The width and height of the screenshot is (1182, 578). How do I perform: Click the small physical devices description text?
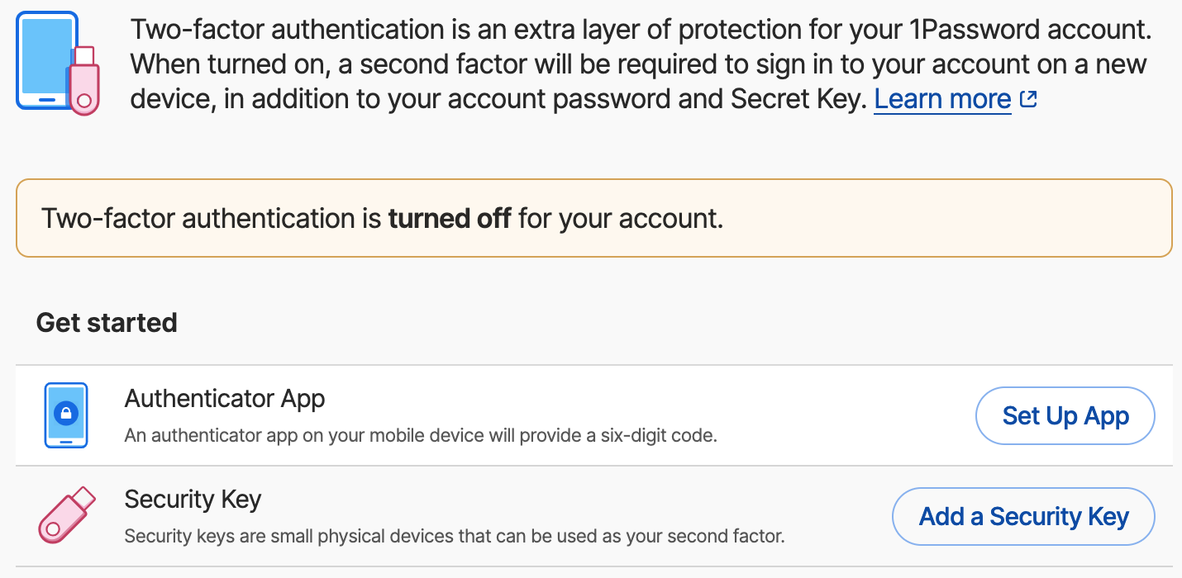tap(454, 536)
